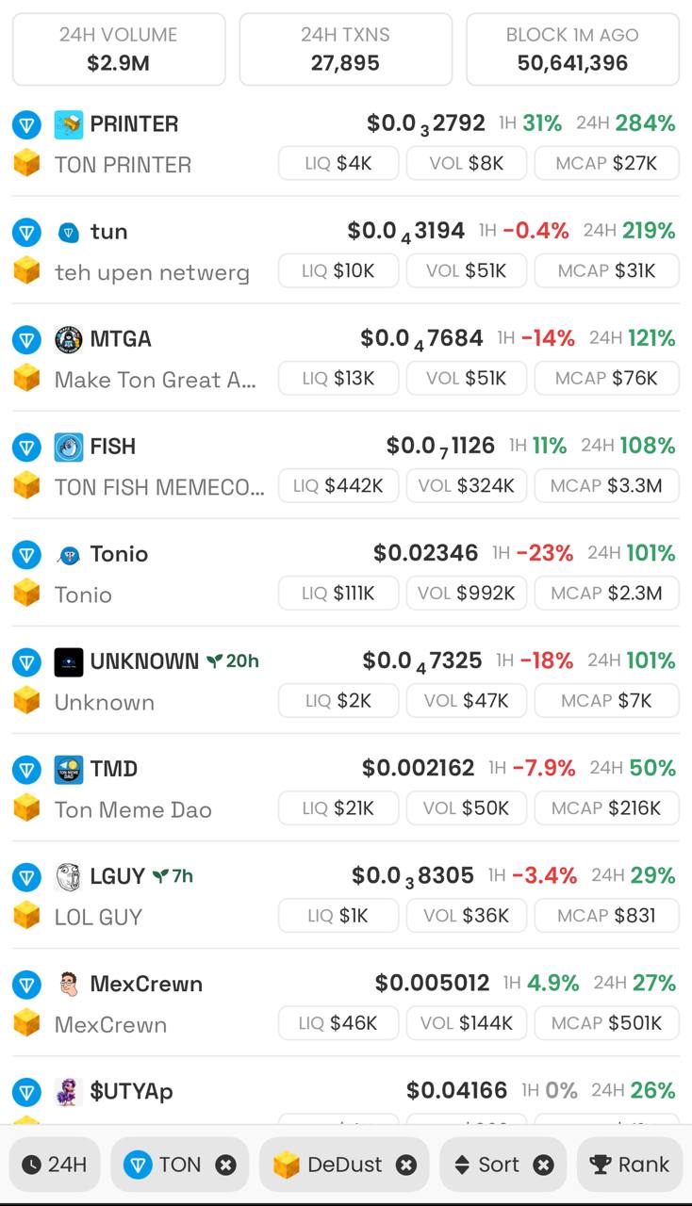The image size is (692, 1206).
Task: Click the PRINTER token logo icon
Action: (69, 124)
